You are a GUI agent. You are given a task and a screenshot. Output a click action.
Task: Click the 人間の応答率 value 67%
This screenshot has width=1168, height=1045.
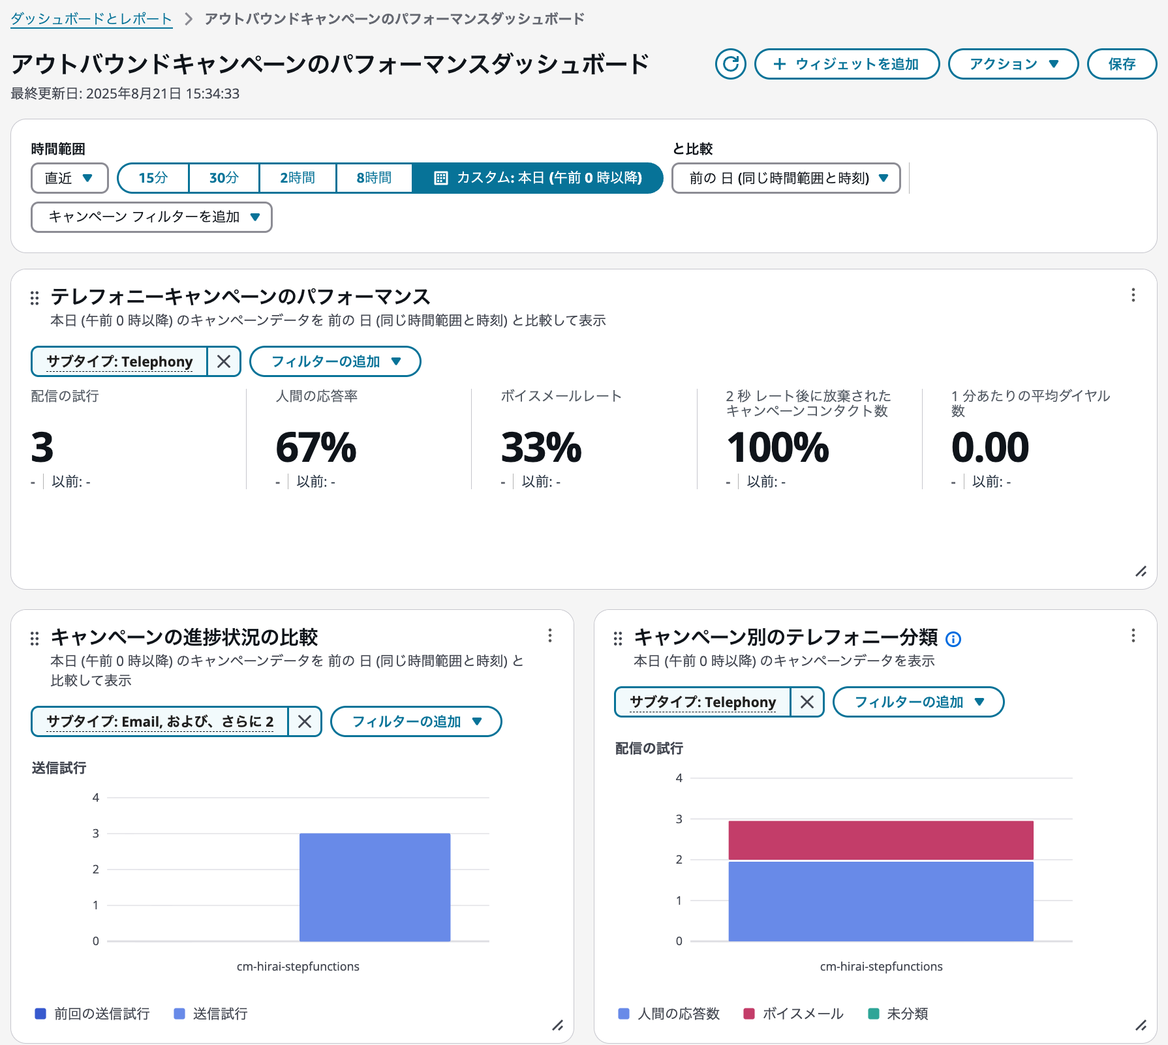(x=316, y=447)
